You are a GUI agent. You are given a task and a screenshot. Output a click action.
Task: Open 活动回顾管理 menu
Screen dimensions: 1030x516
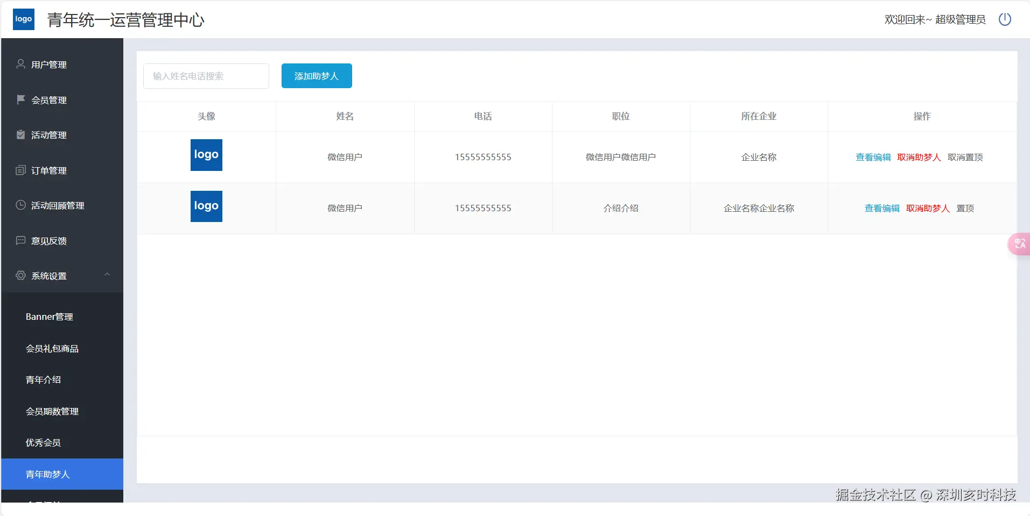click(62, 205)
